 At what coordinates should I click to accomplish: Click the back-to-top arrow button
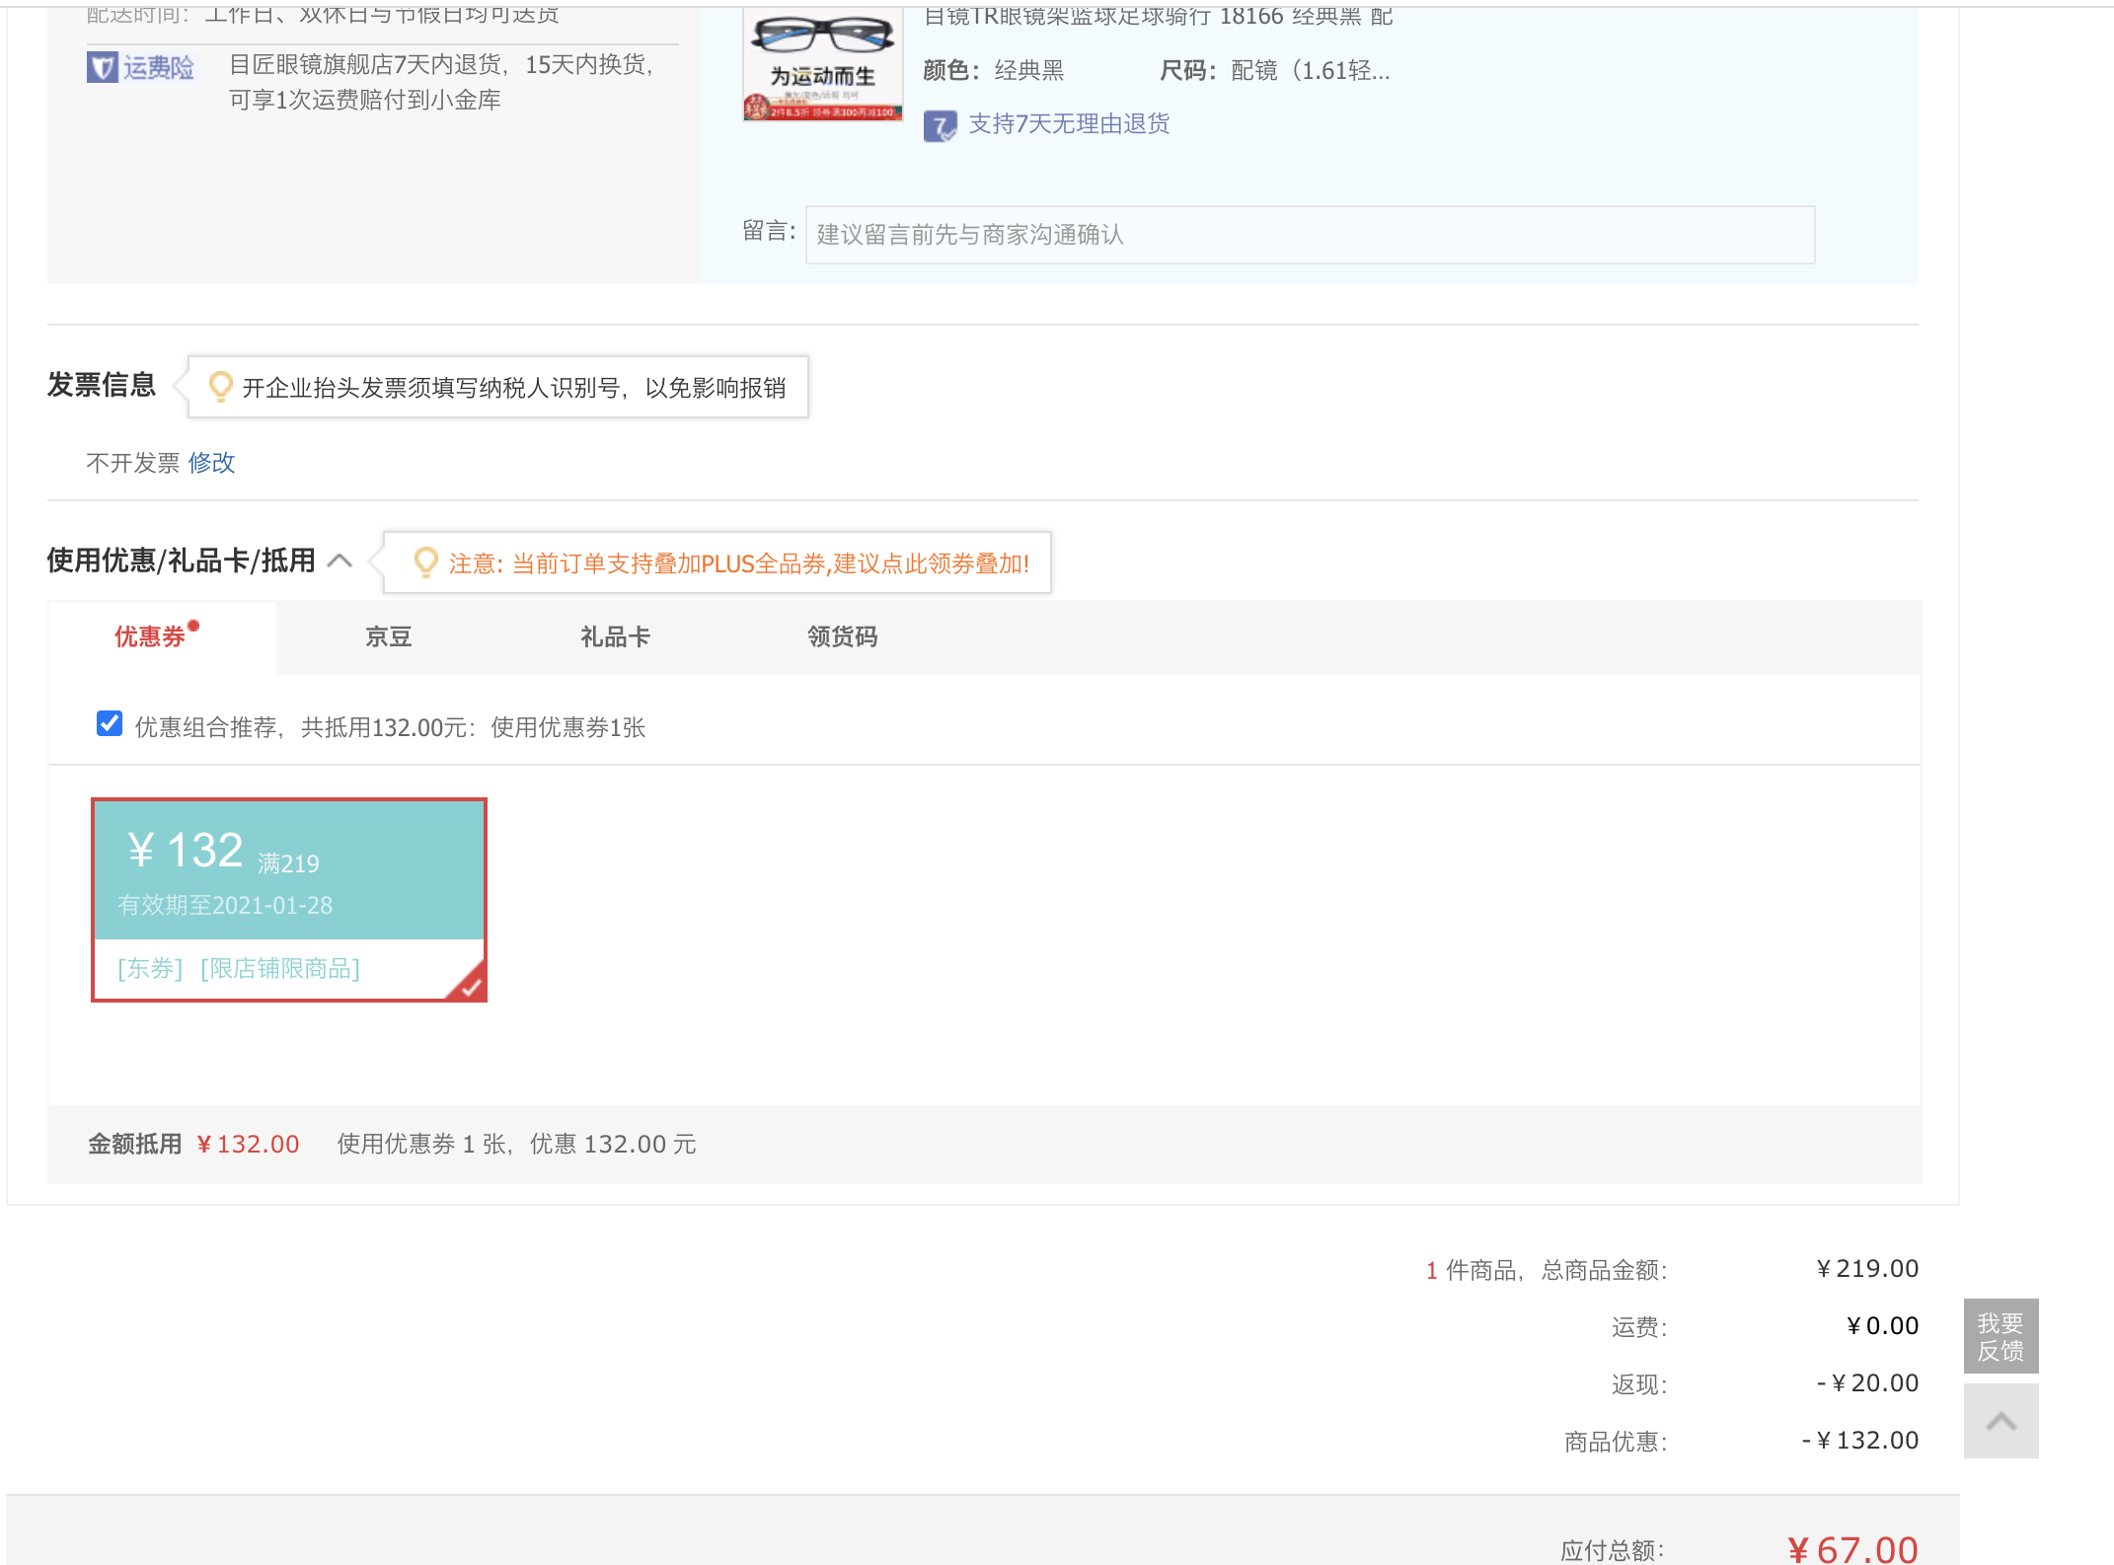coord(2001,1421)
